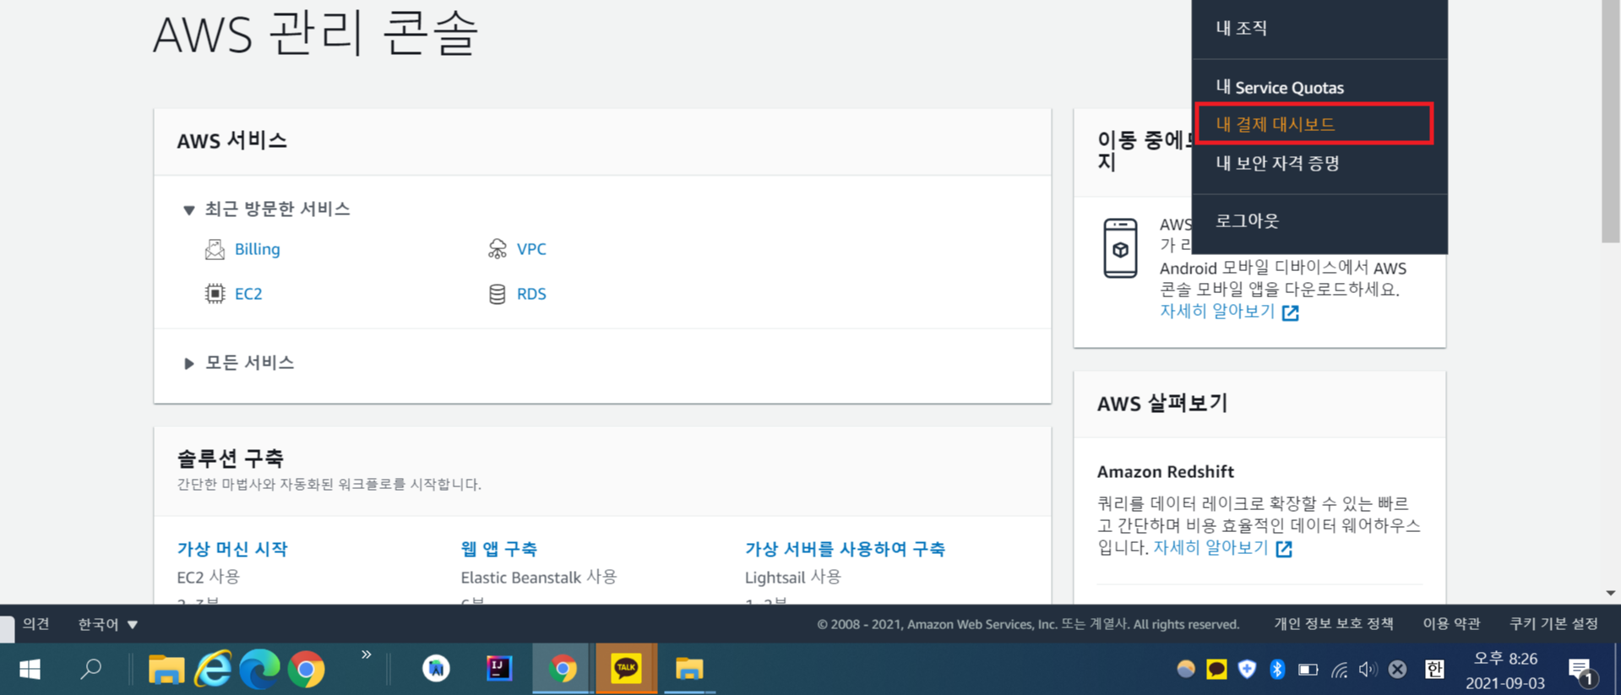Toggle the Korean IME 한 indicator

[1434, 670]
